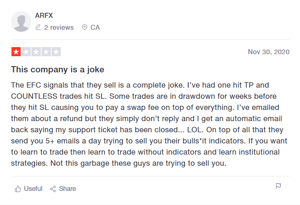
Task: Click the fifth grey star
Action: 56,52
